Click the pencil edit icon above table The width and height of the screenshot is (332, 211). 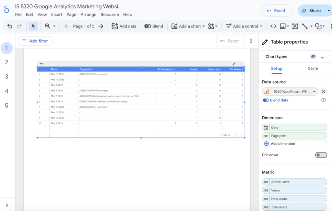pyautogui.click(x=234, y=64)
